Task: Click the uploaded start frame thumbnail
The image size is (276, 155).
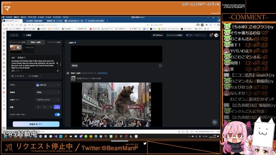Action: (16, 48)
